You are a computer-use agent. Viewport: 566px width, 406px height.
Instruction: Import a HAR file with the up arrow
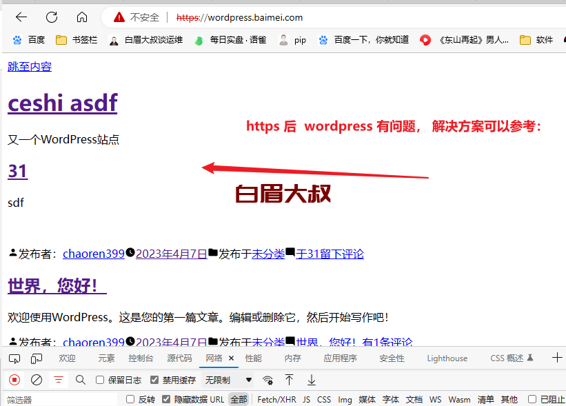pos(289,380)
